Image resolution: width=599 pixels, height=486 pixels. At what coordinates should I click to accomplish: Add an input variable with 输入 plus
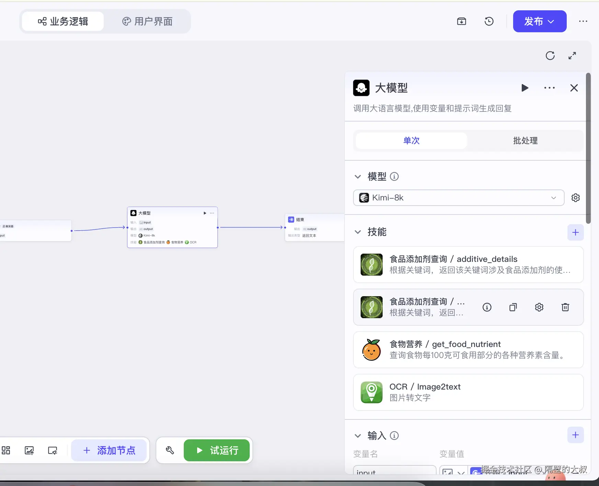(x=576, y=435)
